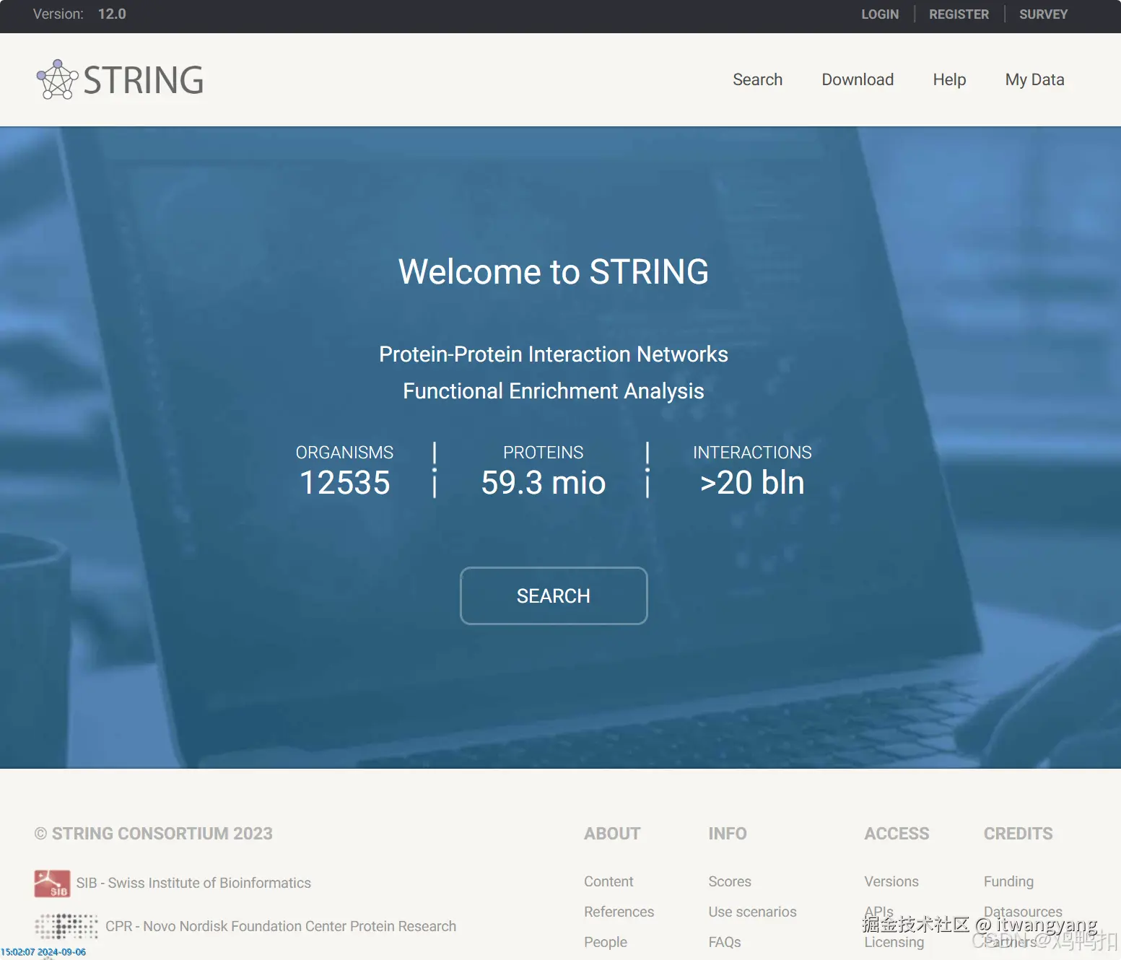The height and width of the screenshot is (960, 1121).
Task: Open the FAQs footer link
Action: pyautogui.click(x=725, y=942)
